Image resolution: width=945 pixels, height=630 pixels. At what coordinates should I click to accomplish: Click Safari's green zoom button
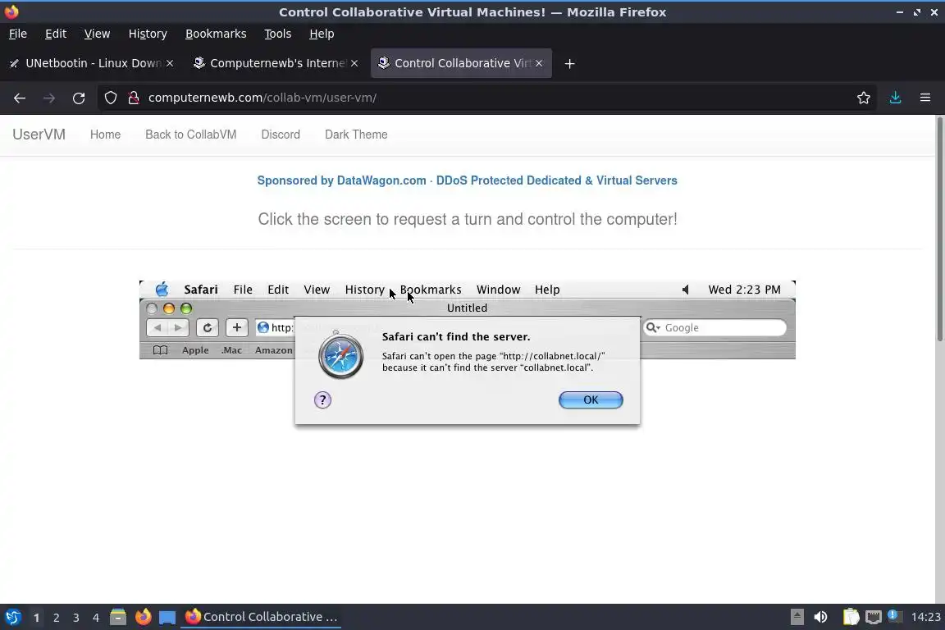click(186, 308)
